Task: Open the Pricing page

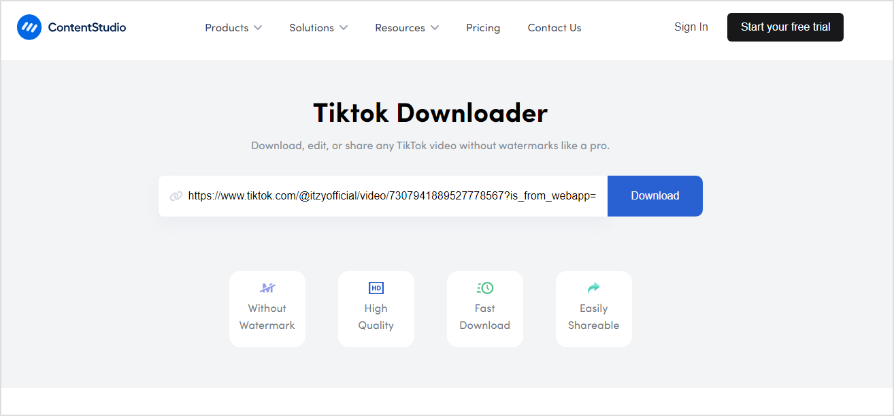Action: [x=483, y=27]
